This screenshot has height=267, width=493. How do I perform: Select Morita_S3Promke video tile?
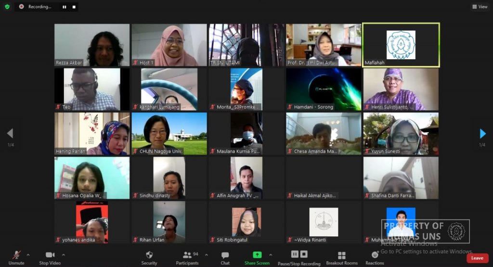pos(246,89)
